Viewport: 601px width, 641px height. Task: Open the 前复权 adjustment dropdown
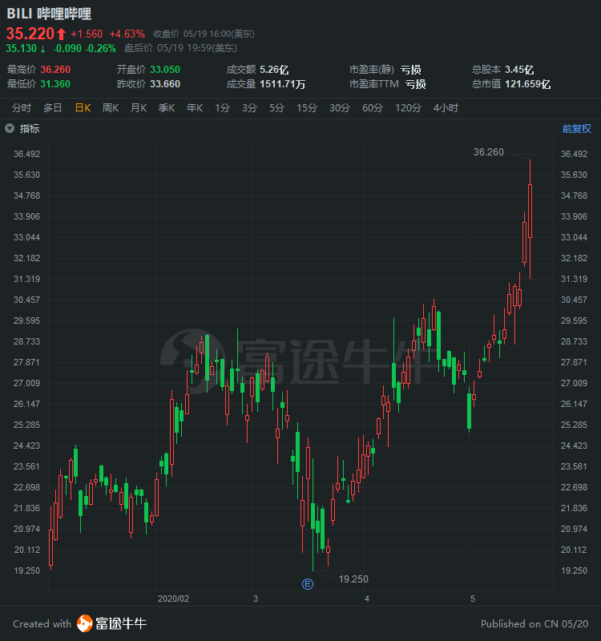(576, 128)
